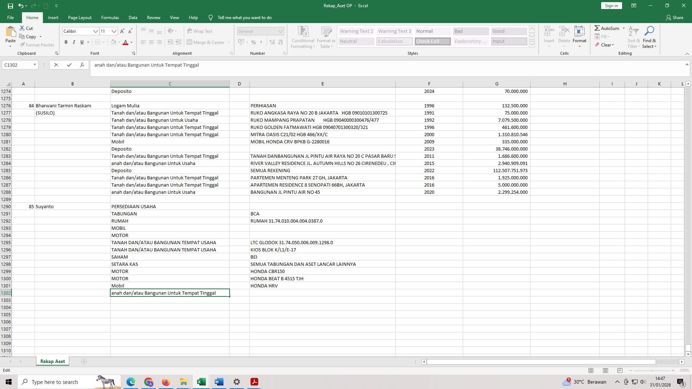The width and height of the screenshot is (692, 389).
Task: Select the Italic formatting icon
Action: [x=74, y=42]
